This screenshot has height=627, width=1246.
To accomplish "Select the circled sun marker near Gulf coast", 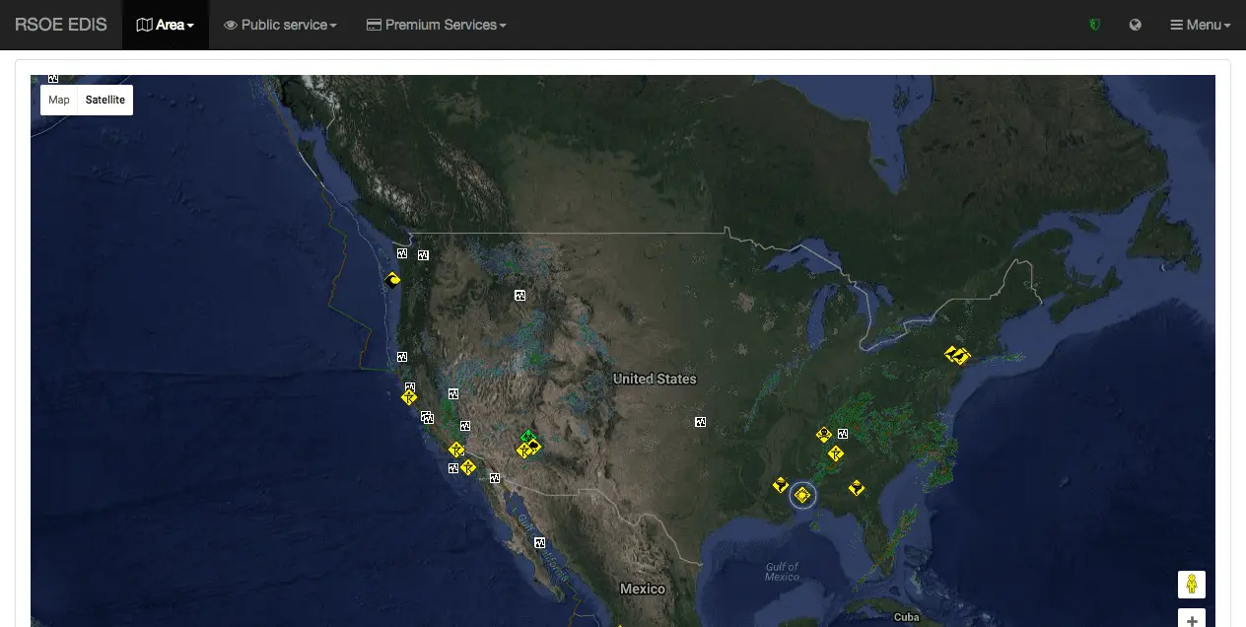I will click(x=803, y=495).
